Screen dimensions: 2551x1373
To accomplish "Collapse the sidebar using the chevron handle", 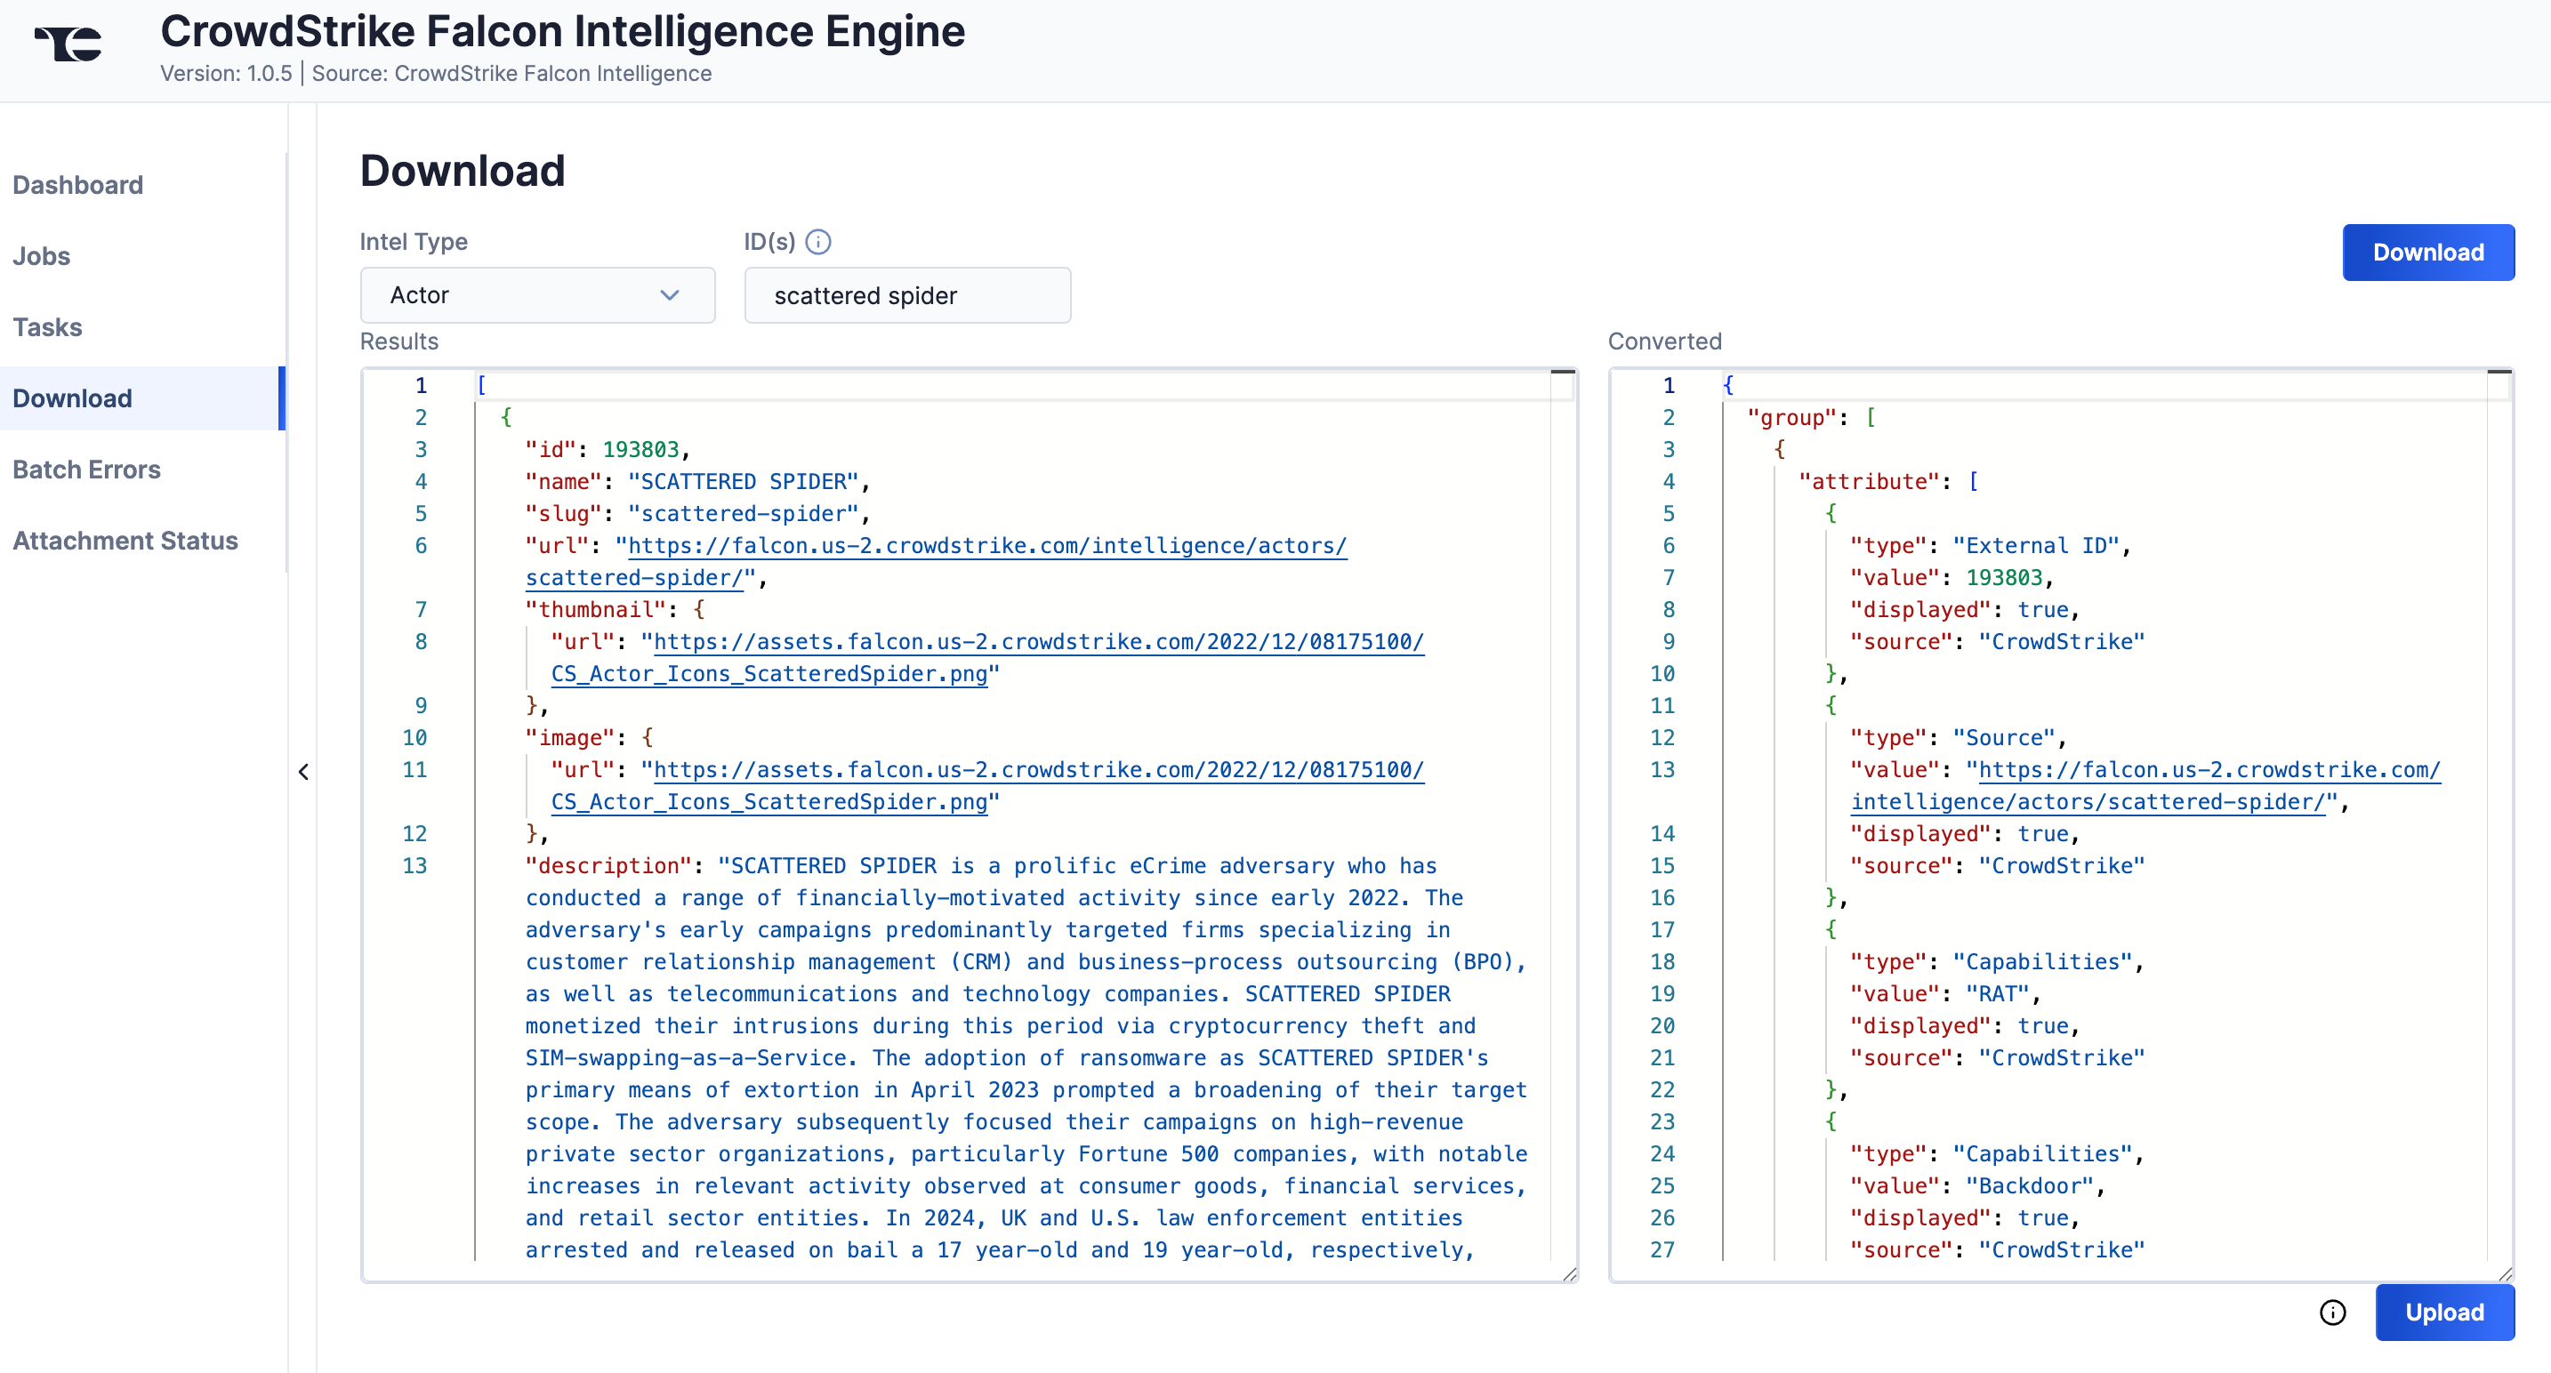I will (x=303, y=771).
